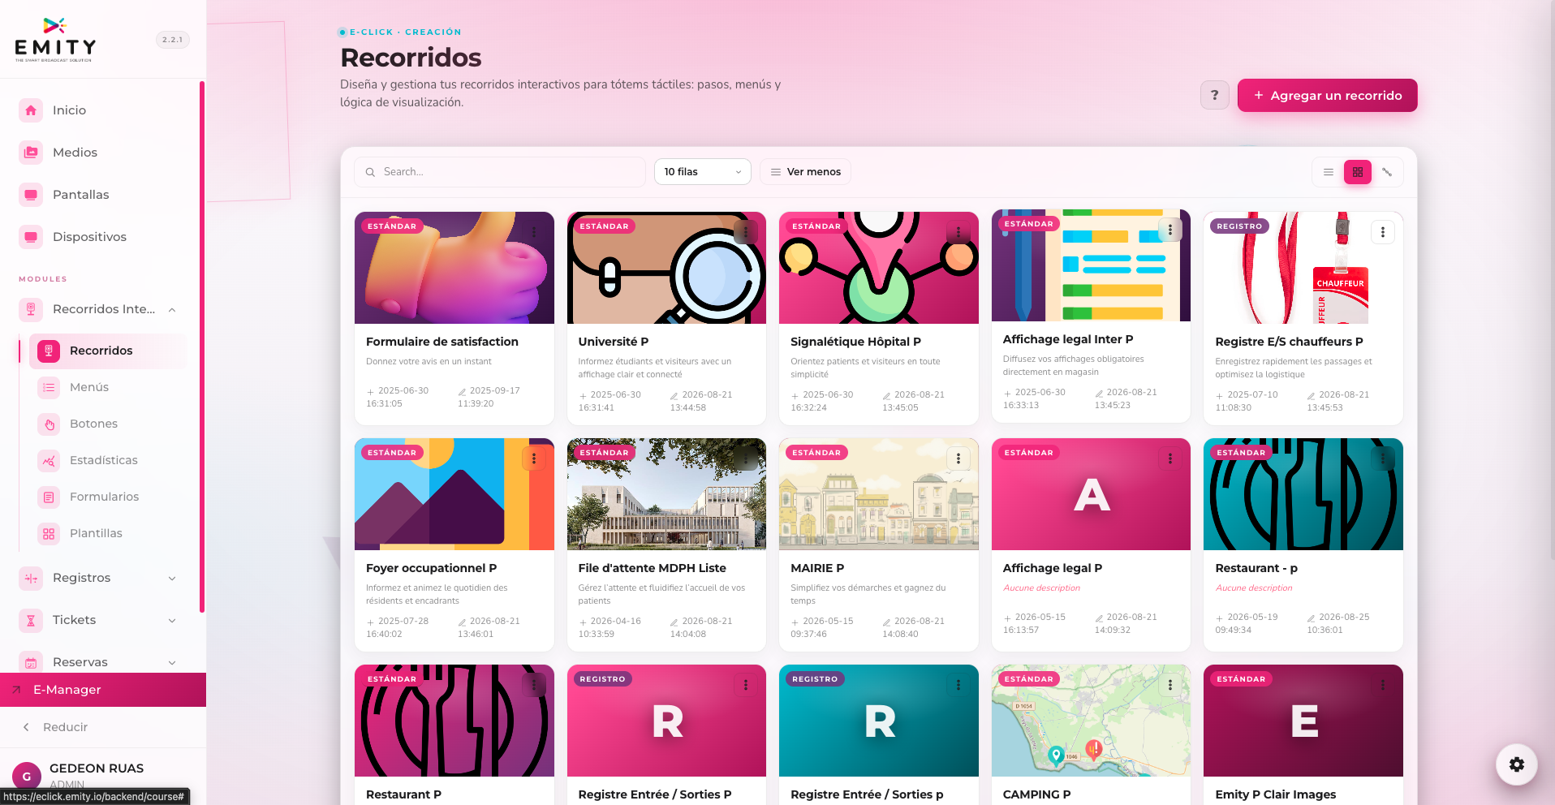This screenshot has width=1555, height=805.
Task: Click Reducir to collapse the sidebar
Action: (65, 727)
